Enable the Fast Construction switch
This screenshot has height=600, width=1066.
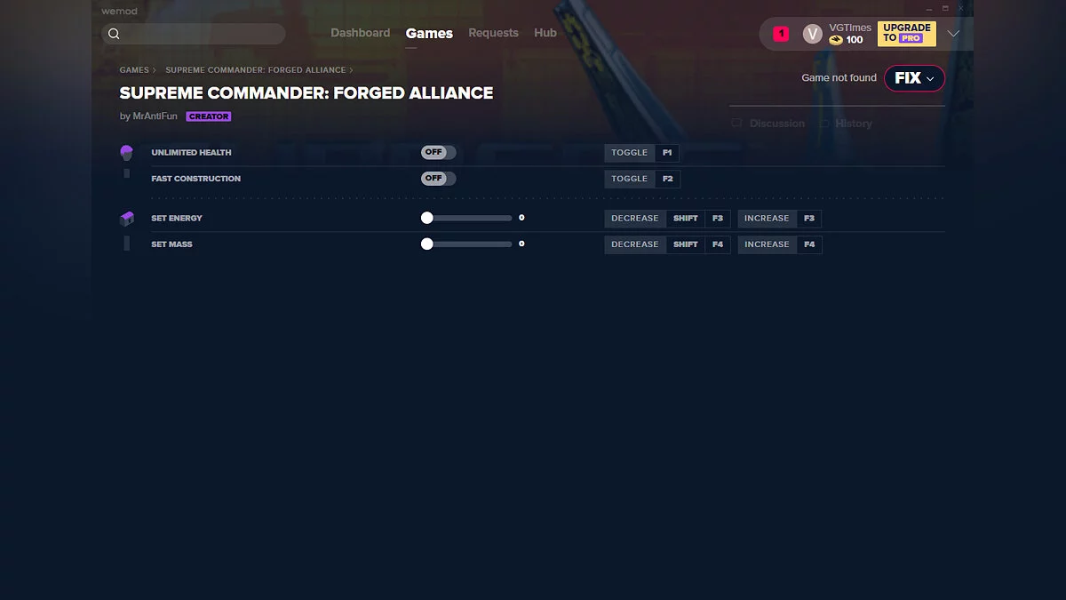438,179
